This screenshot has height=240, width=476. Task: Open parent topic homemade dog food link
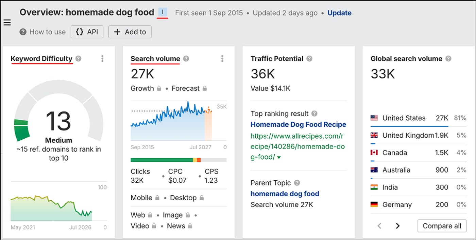click(x=285, y=194)
